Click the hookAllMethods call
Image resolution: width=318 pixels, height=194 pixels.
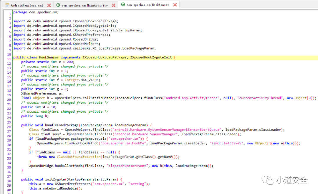tap(69, 166)
